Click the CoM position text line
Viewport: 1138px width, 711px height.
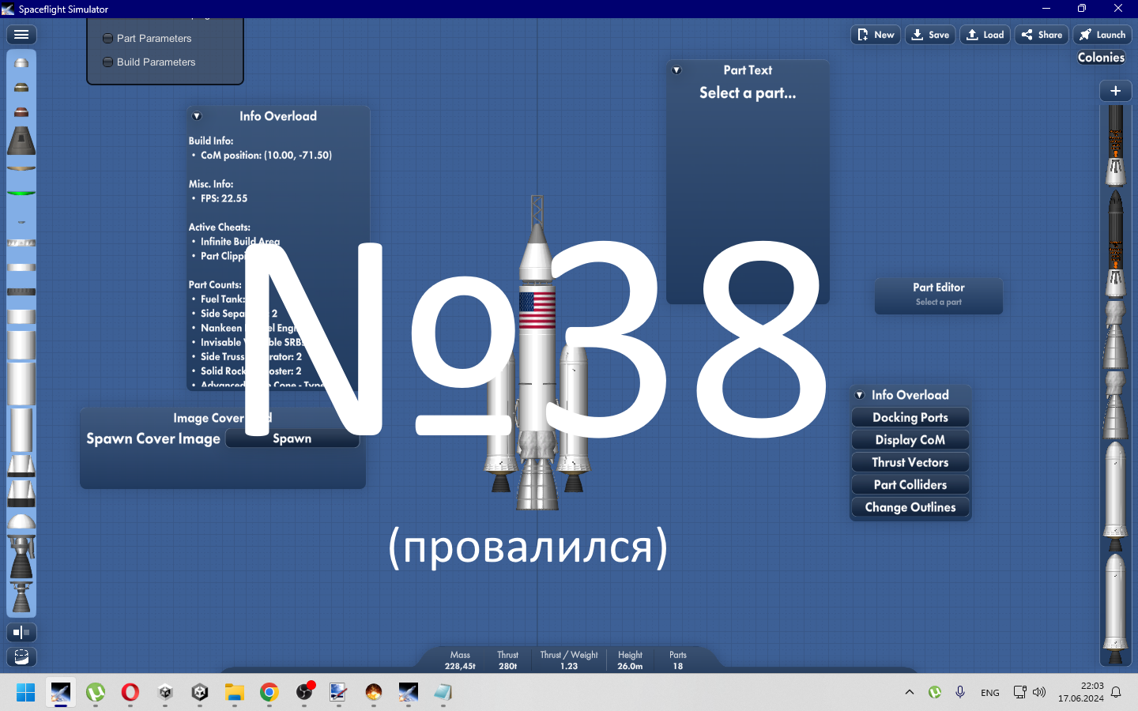tap(266, 156)
